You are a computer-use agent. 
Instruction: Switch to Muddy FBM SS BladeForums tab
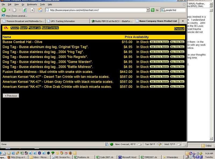click(x=112, y=21)
